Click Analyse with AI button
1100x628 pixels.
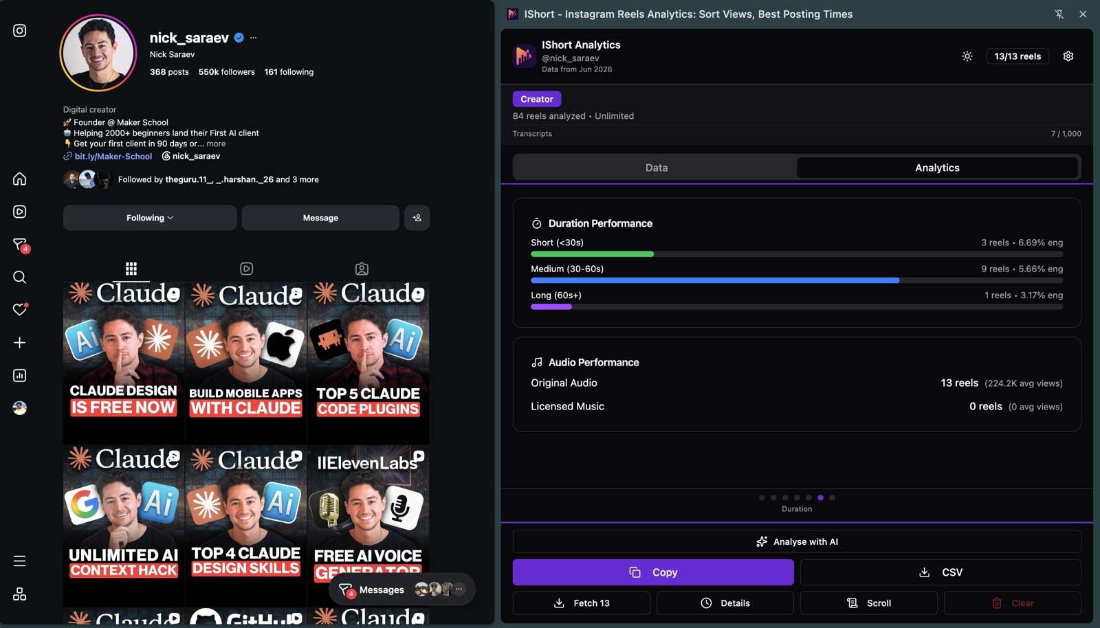[797, 541]
